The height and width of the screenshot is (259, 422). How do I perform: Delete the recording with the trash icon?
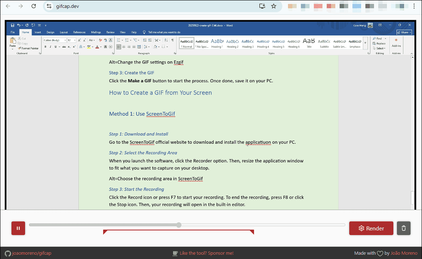pos(403,228)
